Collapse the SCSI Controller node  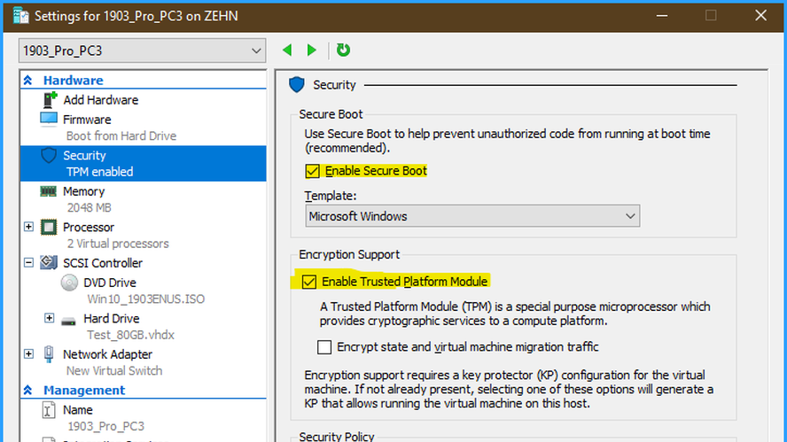pos(28,262)
